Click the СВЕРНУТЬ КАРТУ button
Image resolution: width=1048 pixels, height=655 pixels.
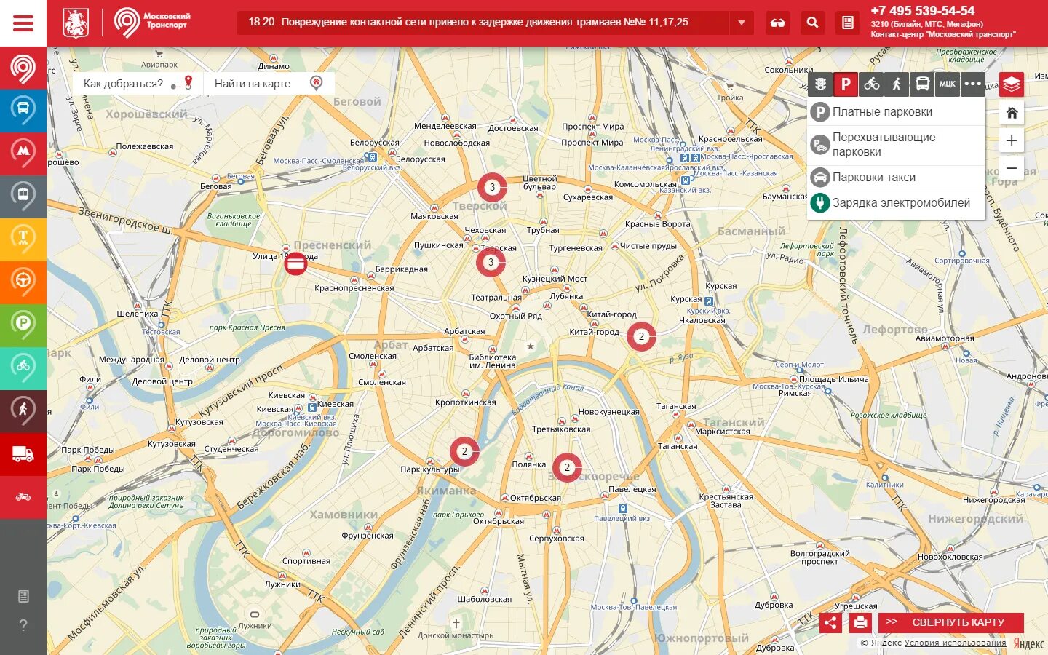point(951,622)
